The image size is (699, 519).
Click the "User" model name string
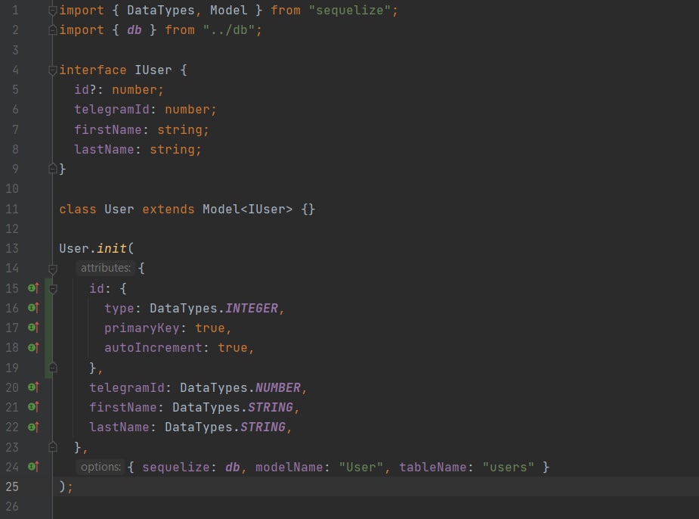361,467
